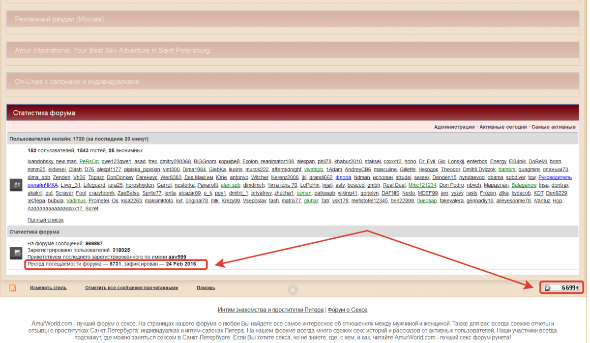Open the Помощь link
The image size is (590, 343).
(206, 288)
